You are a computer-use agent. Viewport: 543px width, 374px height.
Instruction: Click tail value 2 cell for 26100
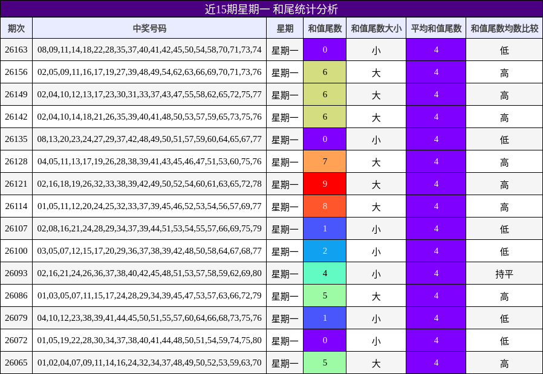325,251
